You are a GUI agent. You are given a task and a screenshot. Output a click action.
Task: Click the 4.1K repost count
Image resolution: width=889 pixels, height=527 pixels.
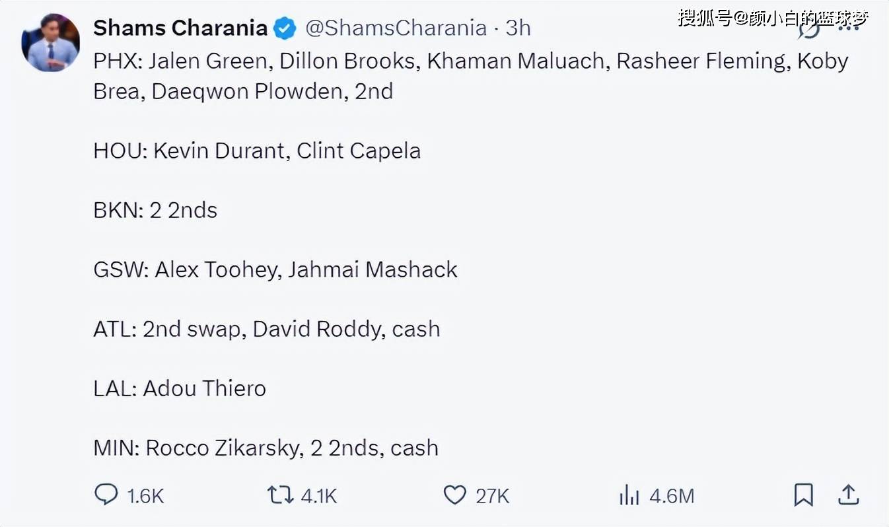tap(319, 496)
